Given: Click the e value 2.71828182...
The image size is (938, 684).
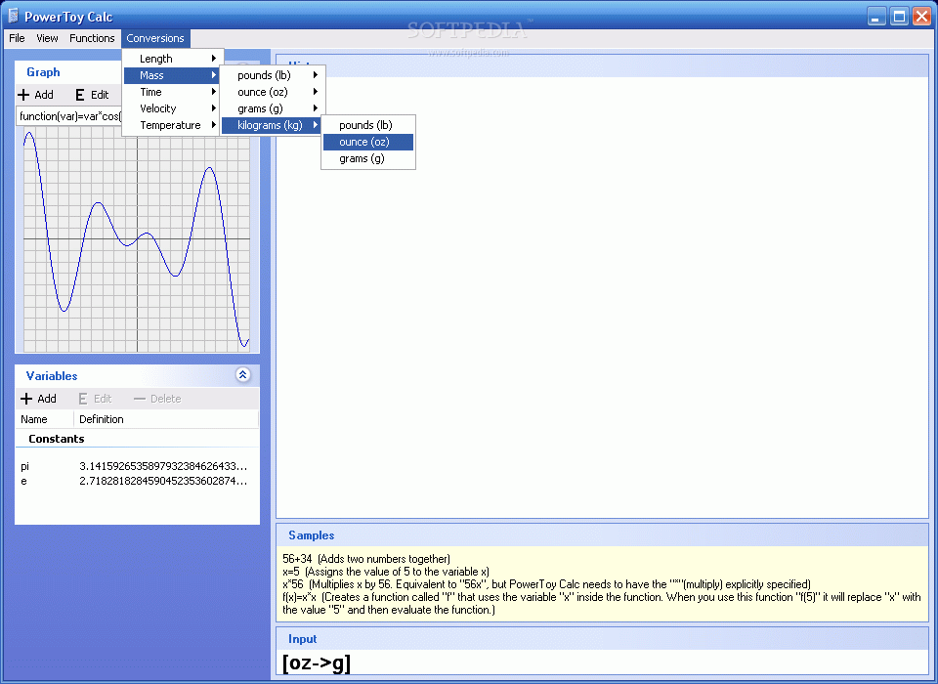Looking at the screenshot, I should tap(163, 481).
